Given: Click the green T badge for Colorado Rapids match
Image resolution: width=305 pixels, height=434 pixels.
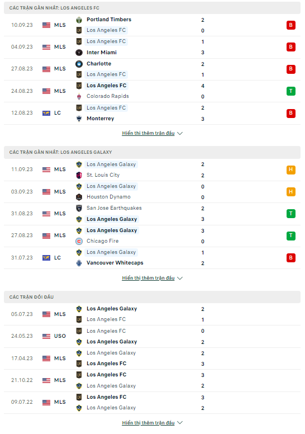Looking at the screenshot, I should pos(291,91).
